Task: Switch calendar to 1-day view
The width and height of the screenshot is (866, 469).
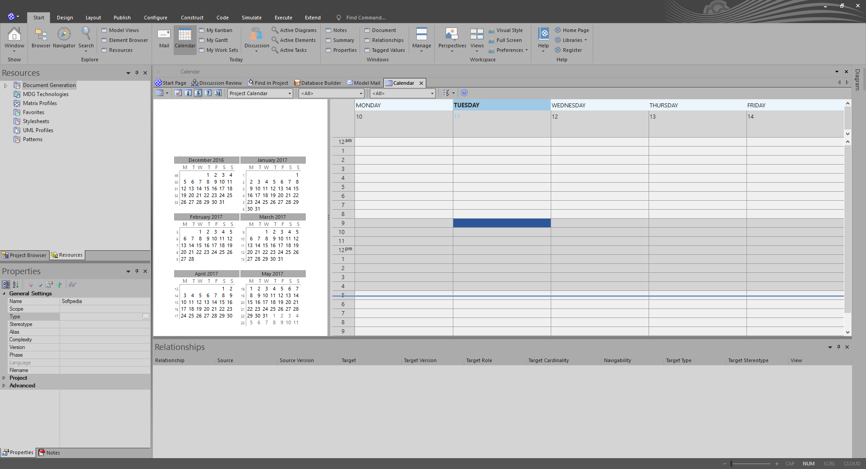Action: tap(188, 93)
